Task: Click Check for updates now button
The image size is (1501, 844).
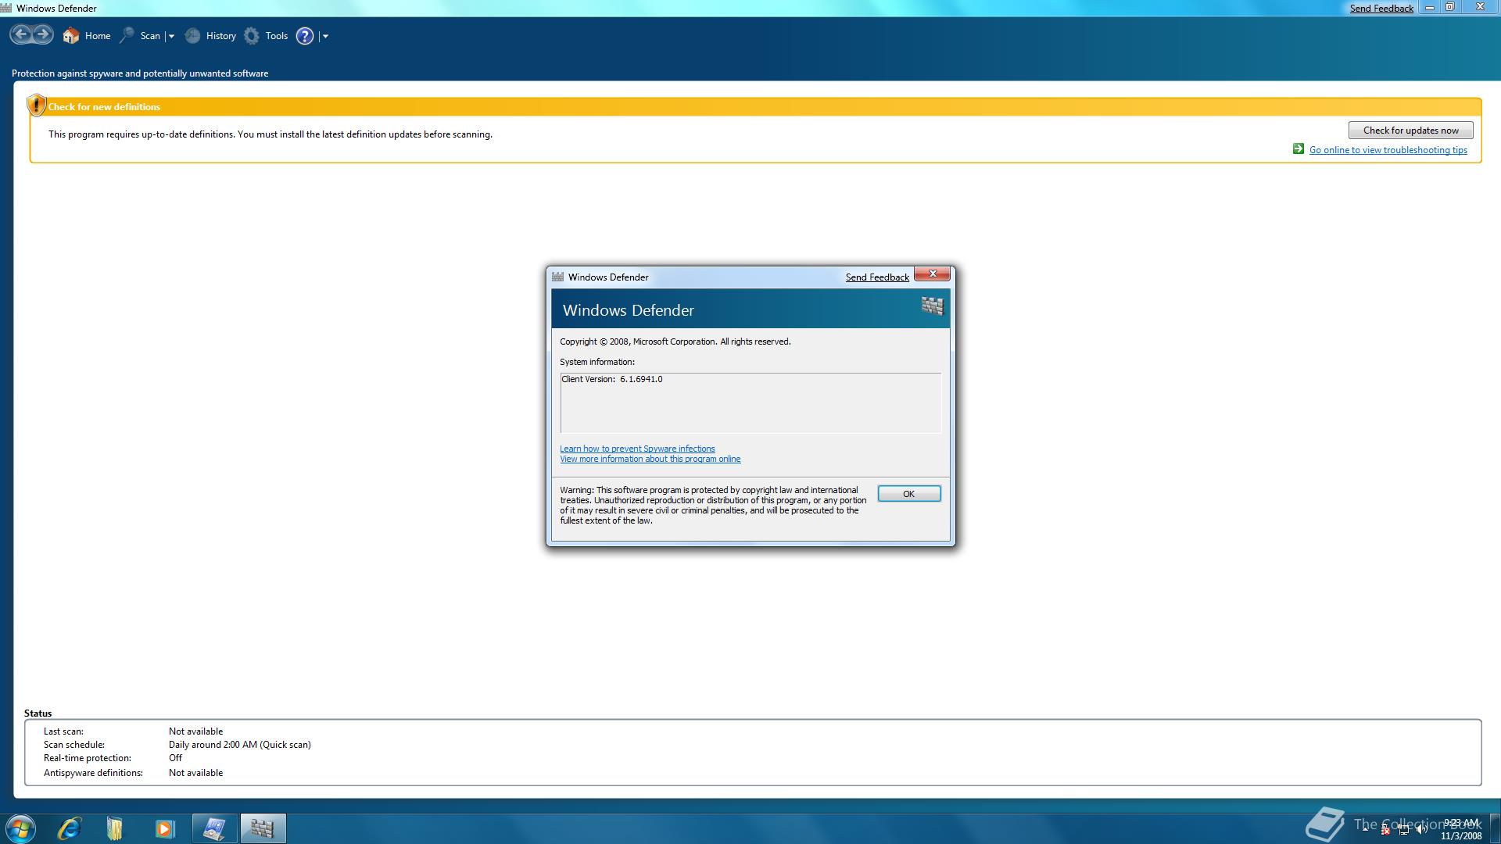Action: 1410,131
